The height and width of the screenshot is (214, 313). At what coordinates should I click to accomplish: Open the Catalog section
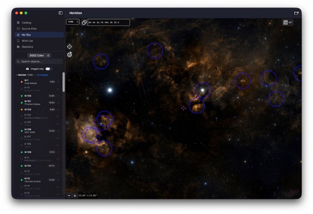[x=39, y=23]
